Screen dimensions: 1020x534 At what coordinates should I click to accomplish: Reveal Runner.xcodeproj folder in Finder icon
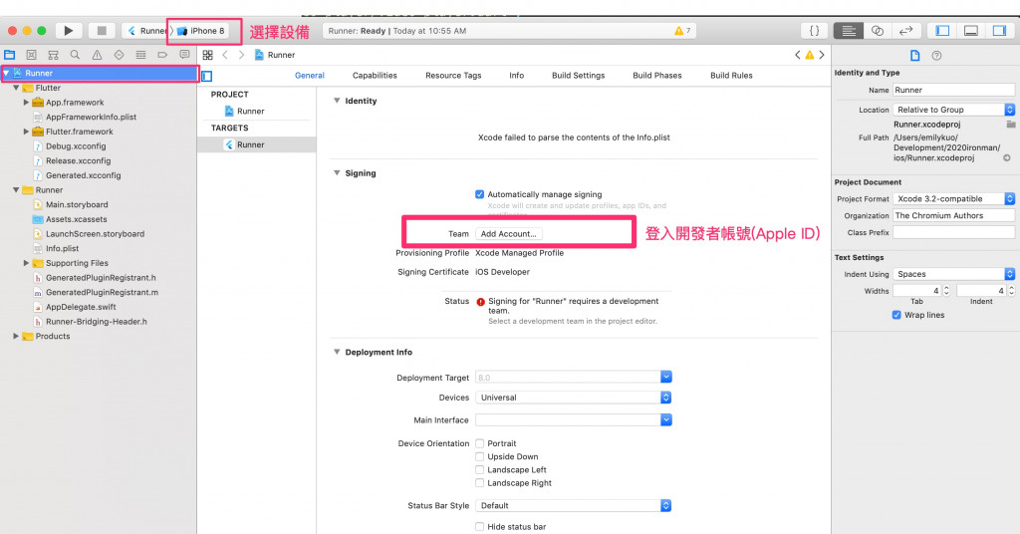pyautogui.click(x=1010, y=125)
